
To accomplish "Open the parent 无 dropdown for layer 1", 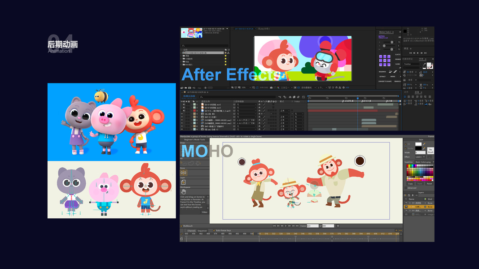I will tap(247, 104).
